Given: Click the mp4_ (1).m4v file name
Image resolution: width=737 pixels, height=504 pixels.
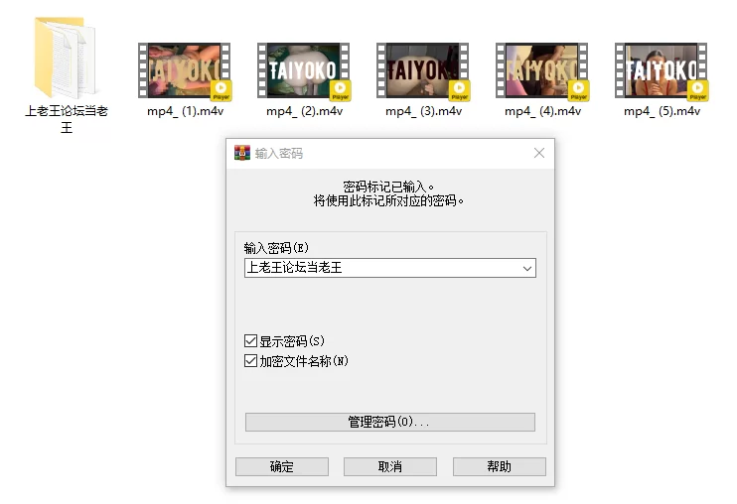Looking at the screenshot, I should pos(185,111).
